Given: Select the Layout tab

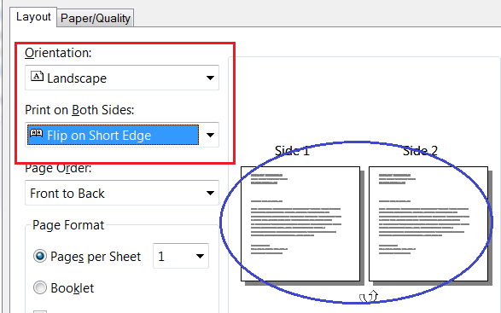Looking at the screenshot, I should click(33, 17).
